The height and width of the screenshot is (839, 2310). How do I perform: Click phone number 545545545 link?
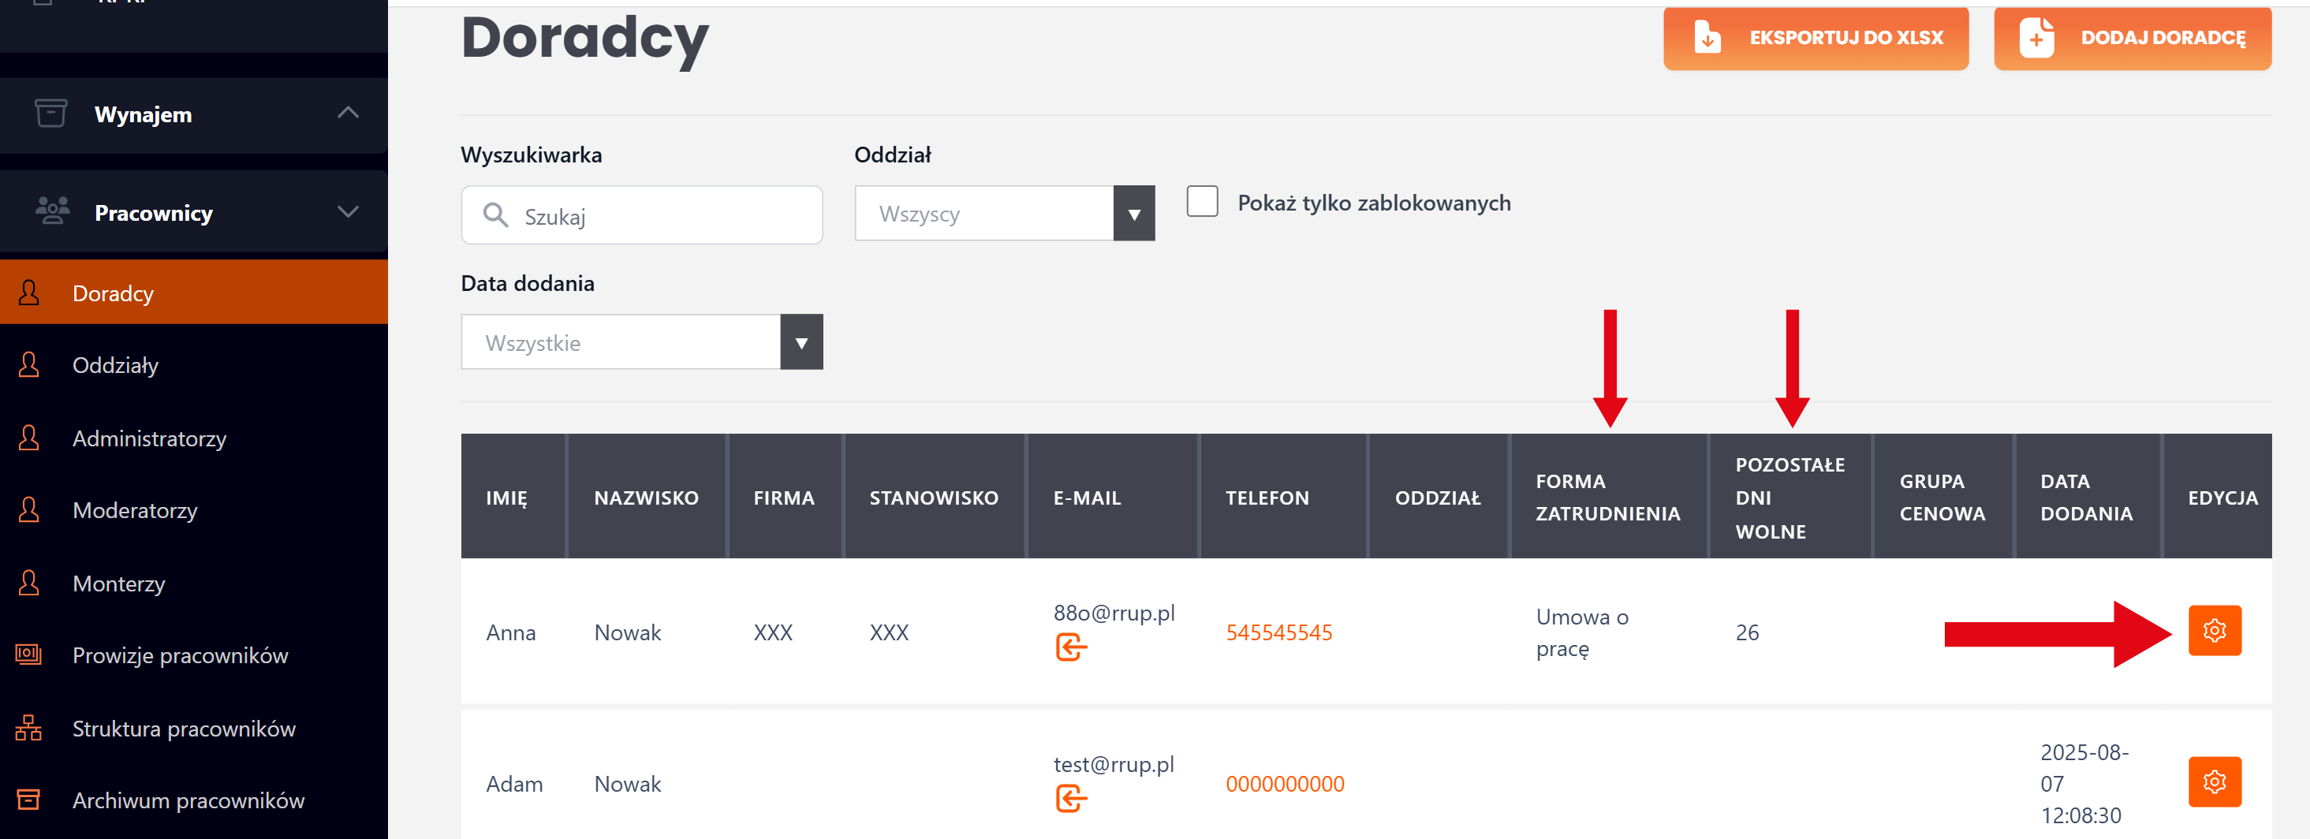pyautogui.click(x=1278, y=633)
